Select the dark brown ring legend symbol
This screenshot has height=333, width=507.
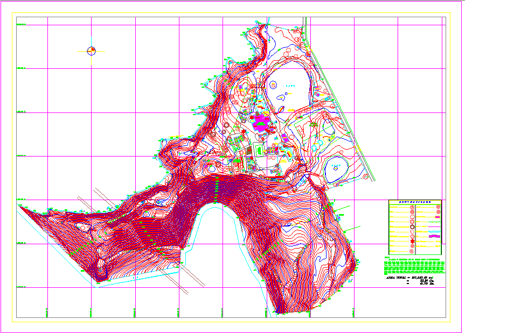412,226
